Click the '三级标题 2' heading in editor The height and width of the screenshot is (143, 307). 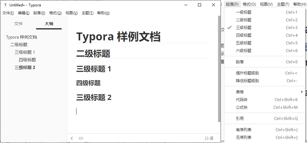(94, 97)
